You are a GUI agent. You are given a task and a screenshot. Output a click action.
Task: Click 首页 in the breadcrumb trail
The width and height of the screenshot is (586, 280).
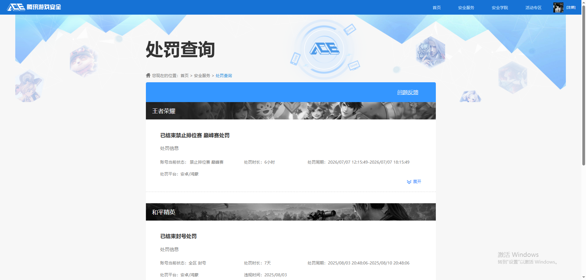coord(185,76)
